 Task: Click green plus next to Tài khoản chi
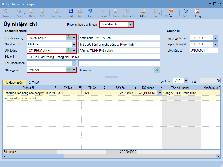69,38
